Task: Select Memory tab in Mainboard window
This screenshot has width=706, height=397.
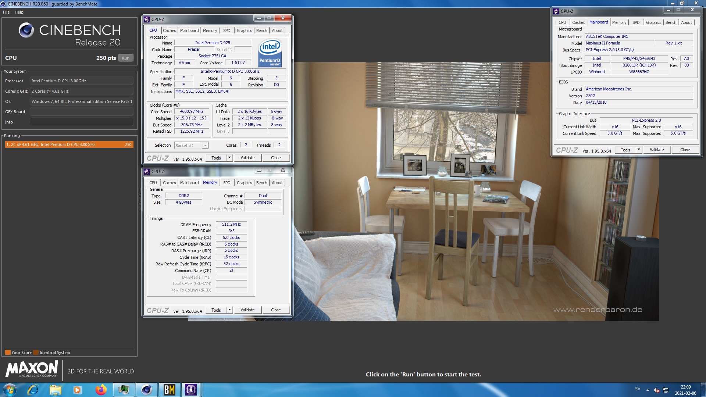Action: [x=619, y=22]
